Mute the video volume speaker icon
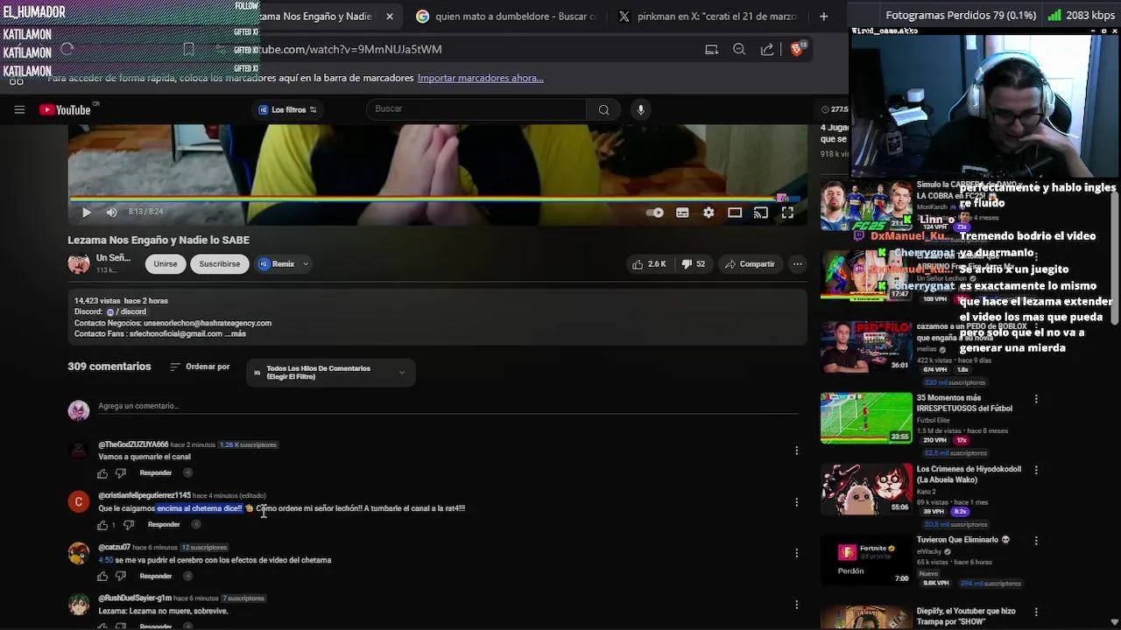 tap(111, 212)
